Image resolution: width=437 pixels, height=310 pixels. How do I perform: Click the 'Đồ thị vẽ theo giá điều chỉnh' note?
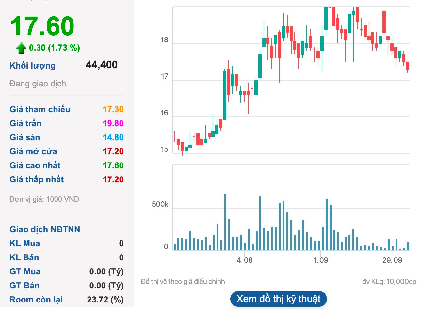click(x=183, y=281)
